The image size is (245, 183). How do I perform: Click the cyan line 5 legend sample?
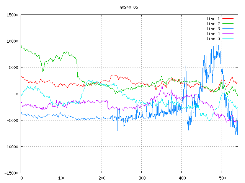pyautogui.click(x=228, y=39)
